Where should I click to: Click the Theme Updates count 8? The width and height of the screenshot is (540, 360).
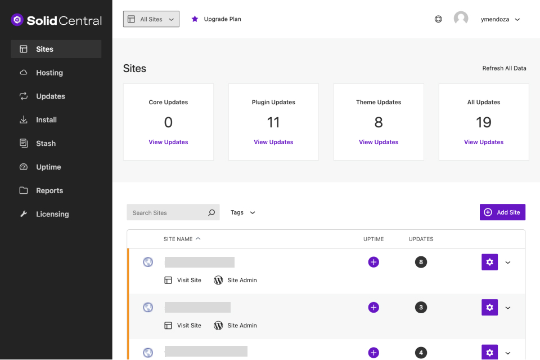[379, 122]
